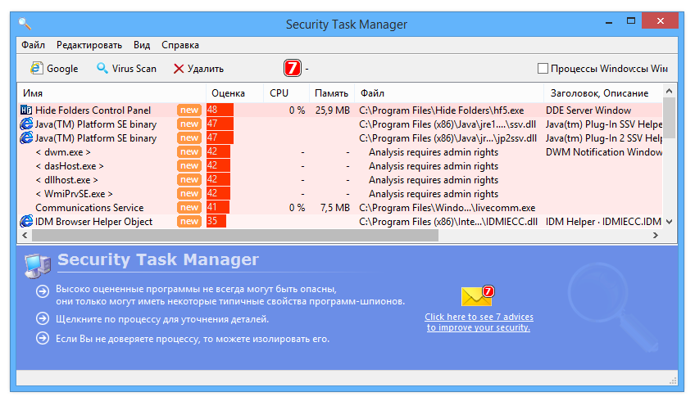Click the arrow bullet beside 'Щелкните по процессу'
The image size is (695, 401).
(x=43, y=318)
